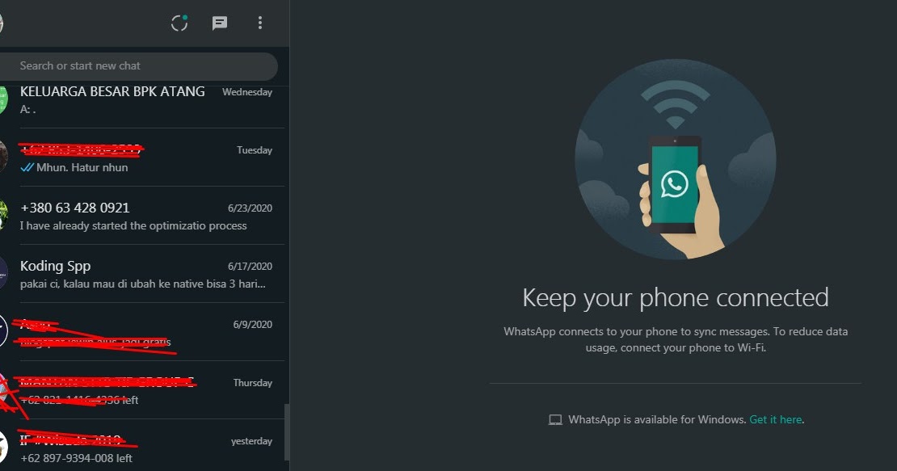897x471 pixels.
Task: Click the message 'I have already started the optimizatio process'
Action: 133,225
